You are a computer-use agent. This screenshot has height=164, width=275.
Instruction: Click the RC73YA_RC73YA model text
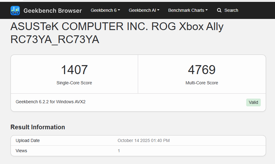(x=55, y=40)
